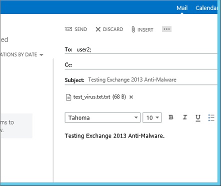The image size is (221, 186).
Task: Toggle italic formatting
Action: tap(184, 117)
